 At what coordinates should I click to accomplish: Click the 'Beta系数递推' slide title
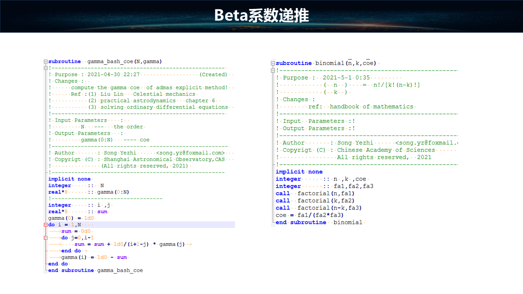pos(261,16)
